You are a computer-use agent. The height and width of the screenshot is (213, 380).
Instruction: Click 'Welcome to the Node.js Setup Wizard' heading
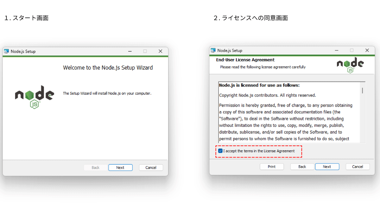[x=108, y=68]
